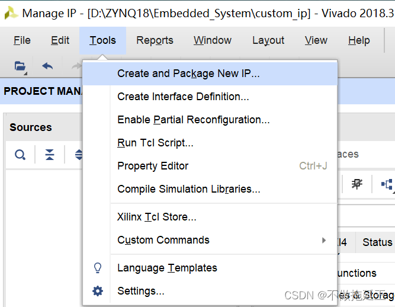395x307 pixels.
Task: Click the lightbulb Language Templates icon
Action: tap(98, 268)
